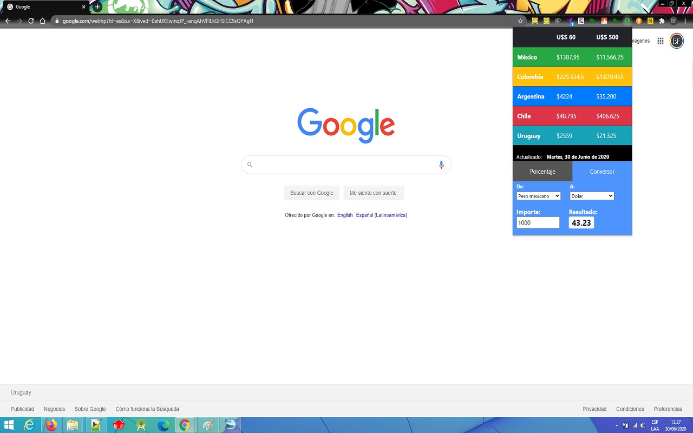Click Chile value $48.795

tap(566, 116)
